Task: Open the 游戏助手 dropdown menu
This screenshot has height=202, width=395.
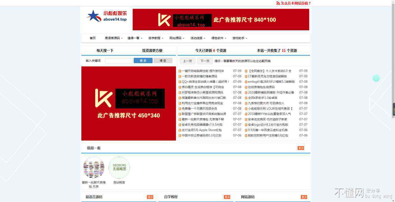Action: (240, 38)
